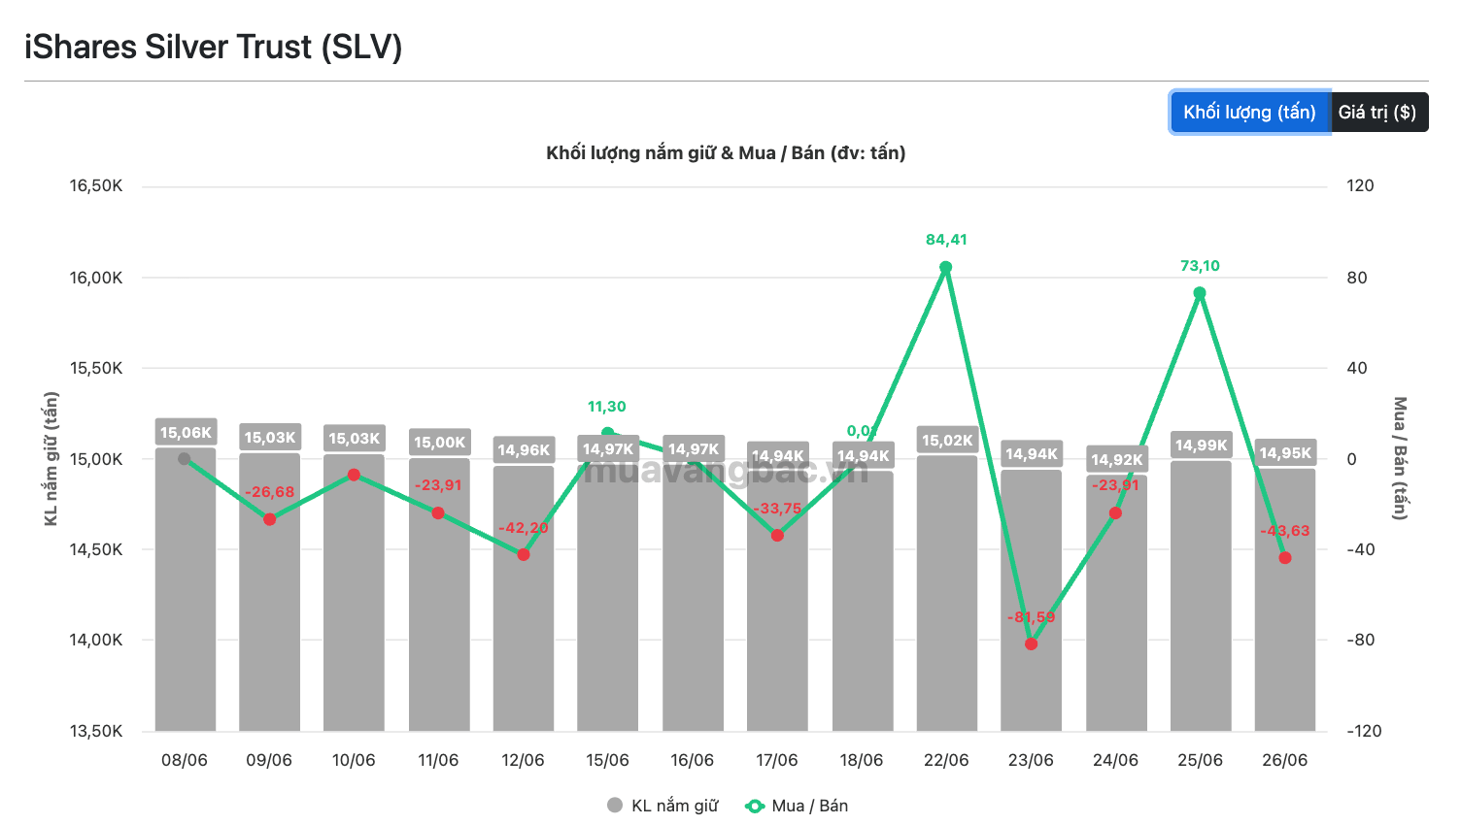
Task: Click the chart title Khối lượng nắm giữ & Mua / Bán
Action: 726,153
